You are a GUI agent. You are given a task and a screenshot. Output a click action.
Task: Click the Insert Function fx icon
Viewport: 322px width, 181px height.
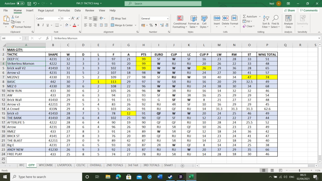tap(47, 38)
